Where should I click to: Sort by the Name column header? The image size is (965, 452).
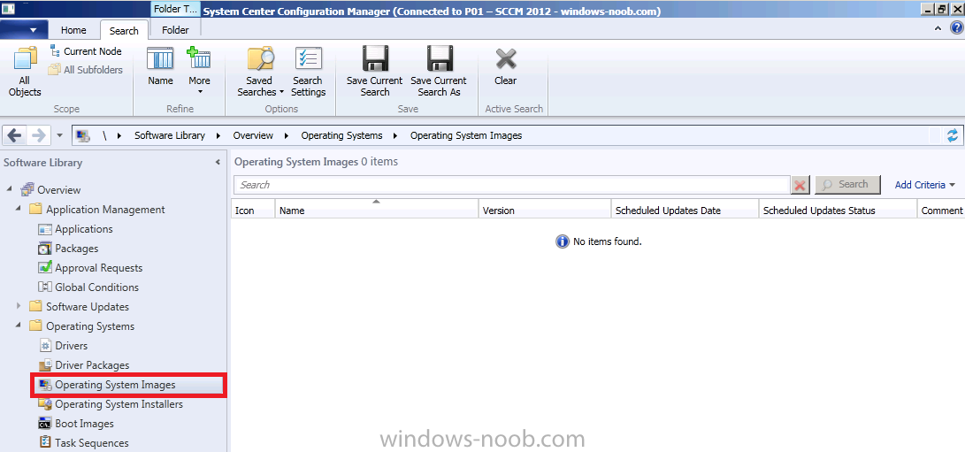pos(377,211)
